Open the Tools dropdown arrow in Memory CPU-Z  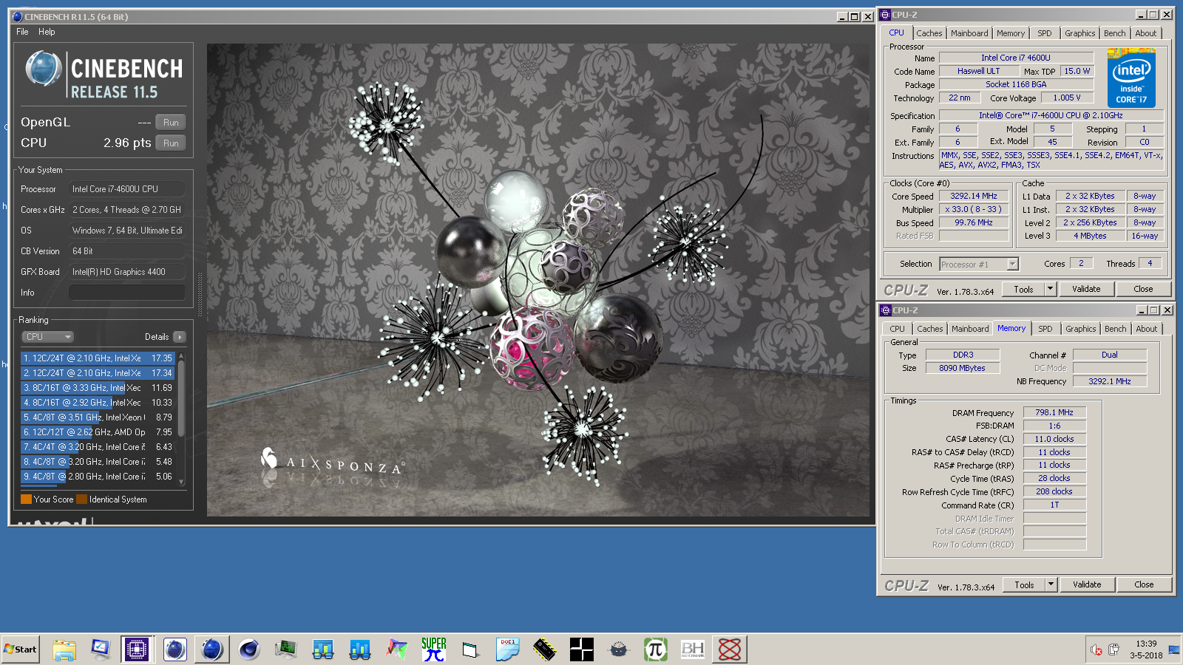coord(1051,584)
